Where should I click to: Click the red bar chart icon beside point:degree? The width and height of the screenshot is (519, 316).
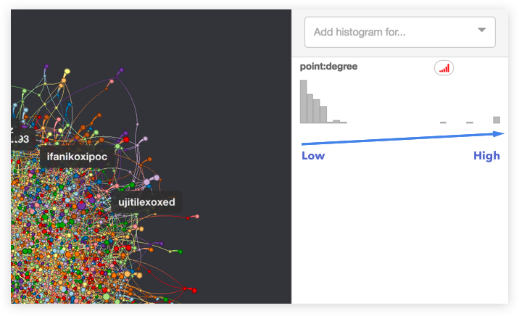pos(444,68)
